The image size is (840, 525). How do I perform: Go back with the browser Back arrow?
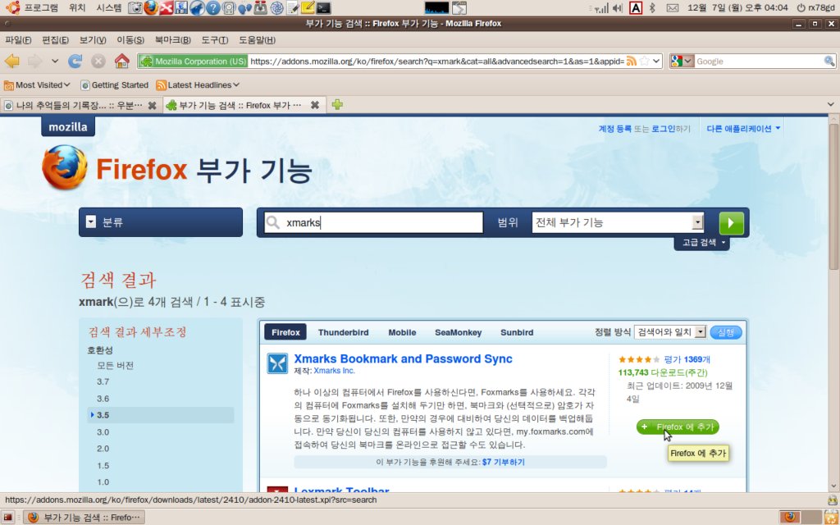pyautogui.click(x=11, y=61)
